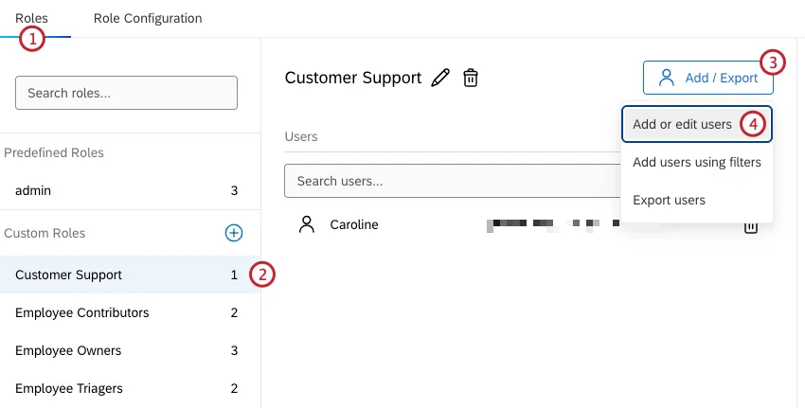Image resolution: width=805 pixels, height=408 pixels.
Task: Click the Users column header
Action: [x=301, y=136]
